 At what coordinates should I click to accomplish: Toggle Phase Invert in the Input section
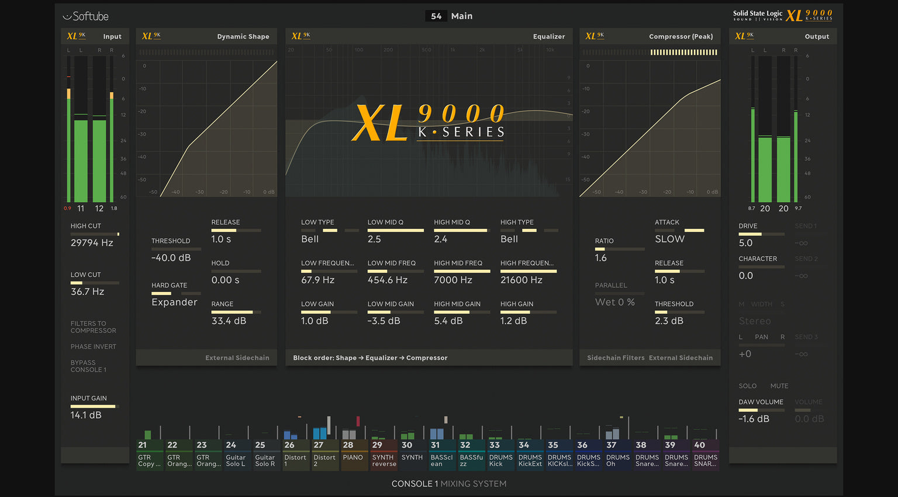(93, 346)
